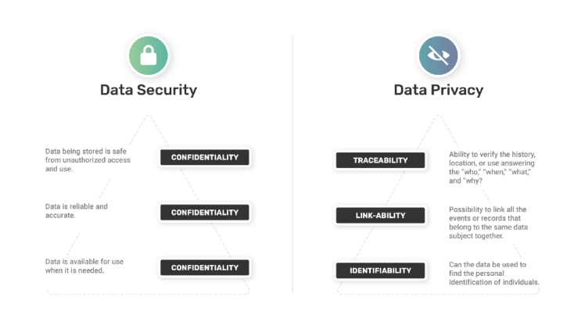Click the text about unauthorized access and use
585x329 pixels.
88,159
